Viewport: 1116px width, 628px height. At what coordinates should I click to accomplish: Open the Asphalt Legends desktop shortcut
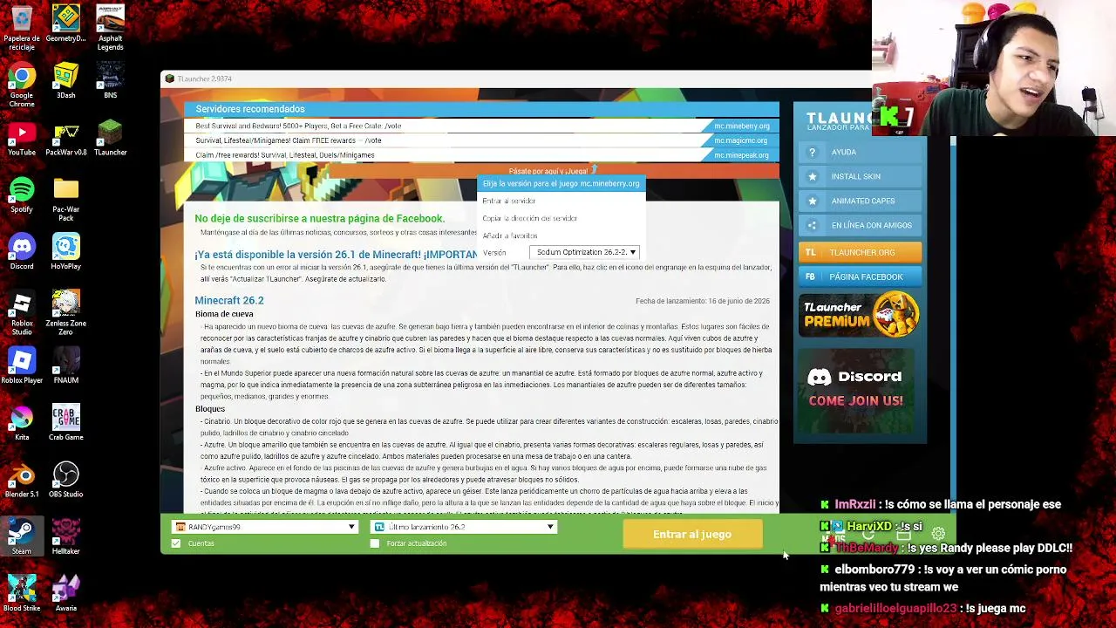tap(110, 28)
